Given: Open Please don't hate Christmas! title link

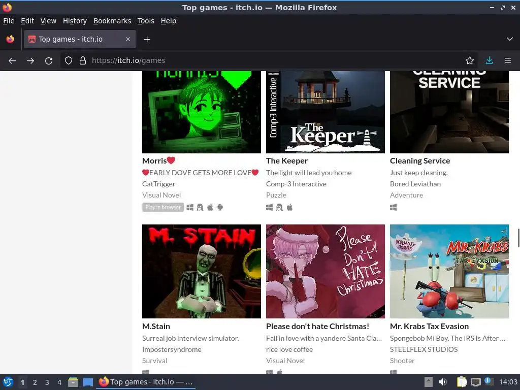Looking at the screenshot, I should click(317, 327).
